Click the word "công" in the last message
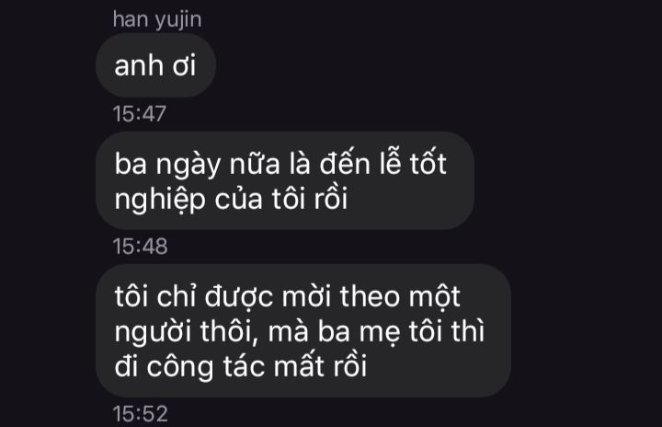This screenshot has height=427, width=662. pos(180,367)
